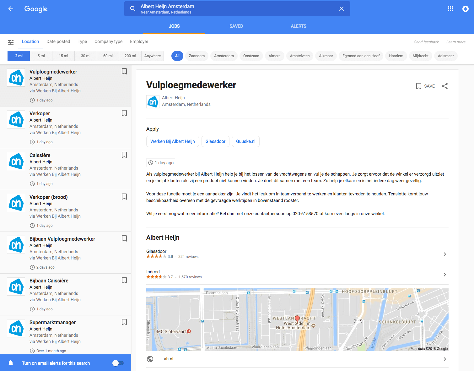Go back with the left arrow icon

coord(11,9)
